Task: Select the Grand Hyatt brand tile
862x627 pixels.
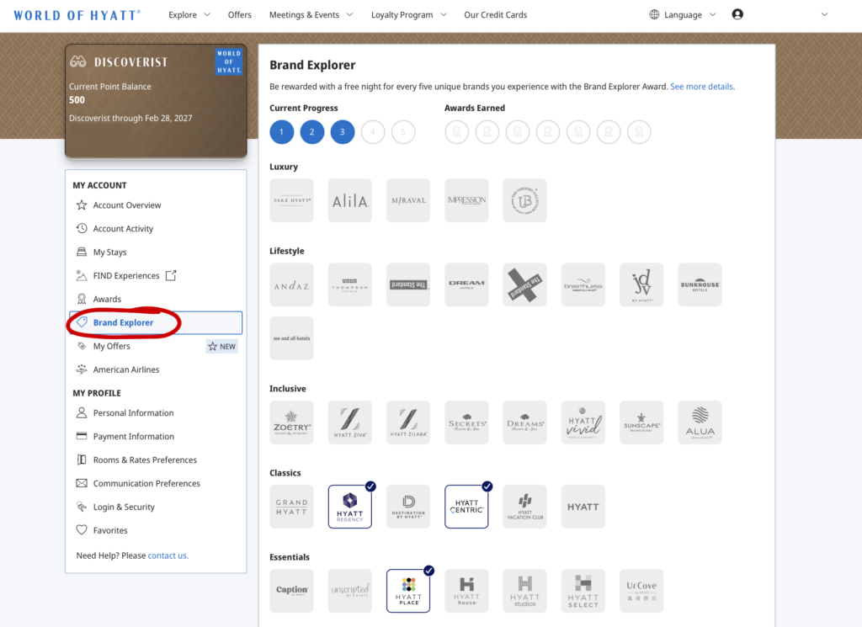Action: (291, 507)
